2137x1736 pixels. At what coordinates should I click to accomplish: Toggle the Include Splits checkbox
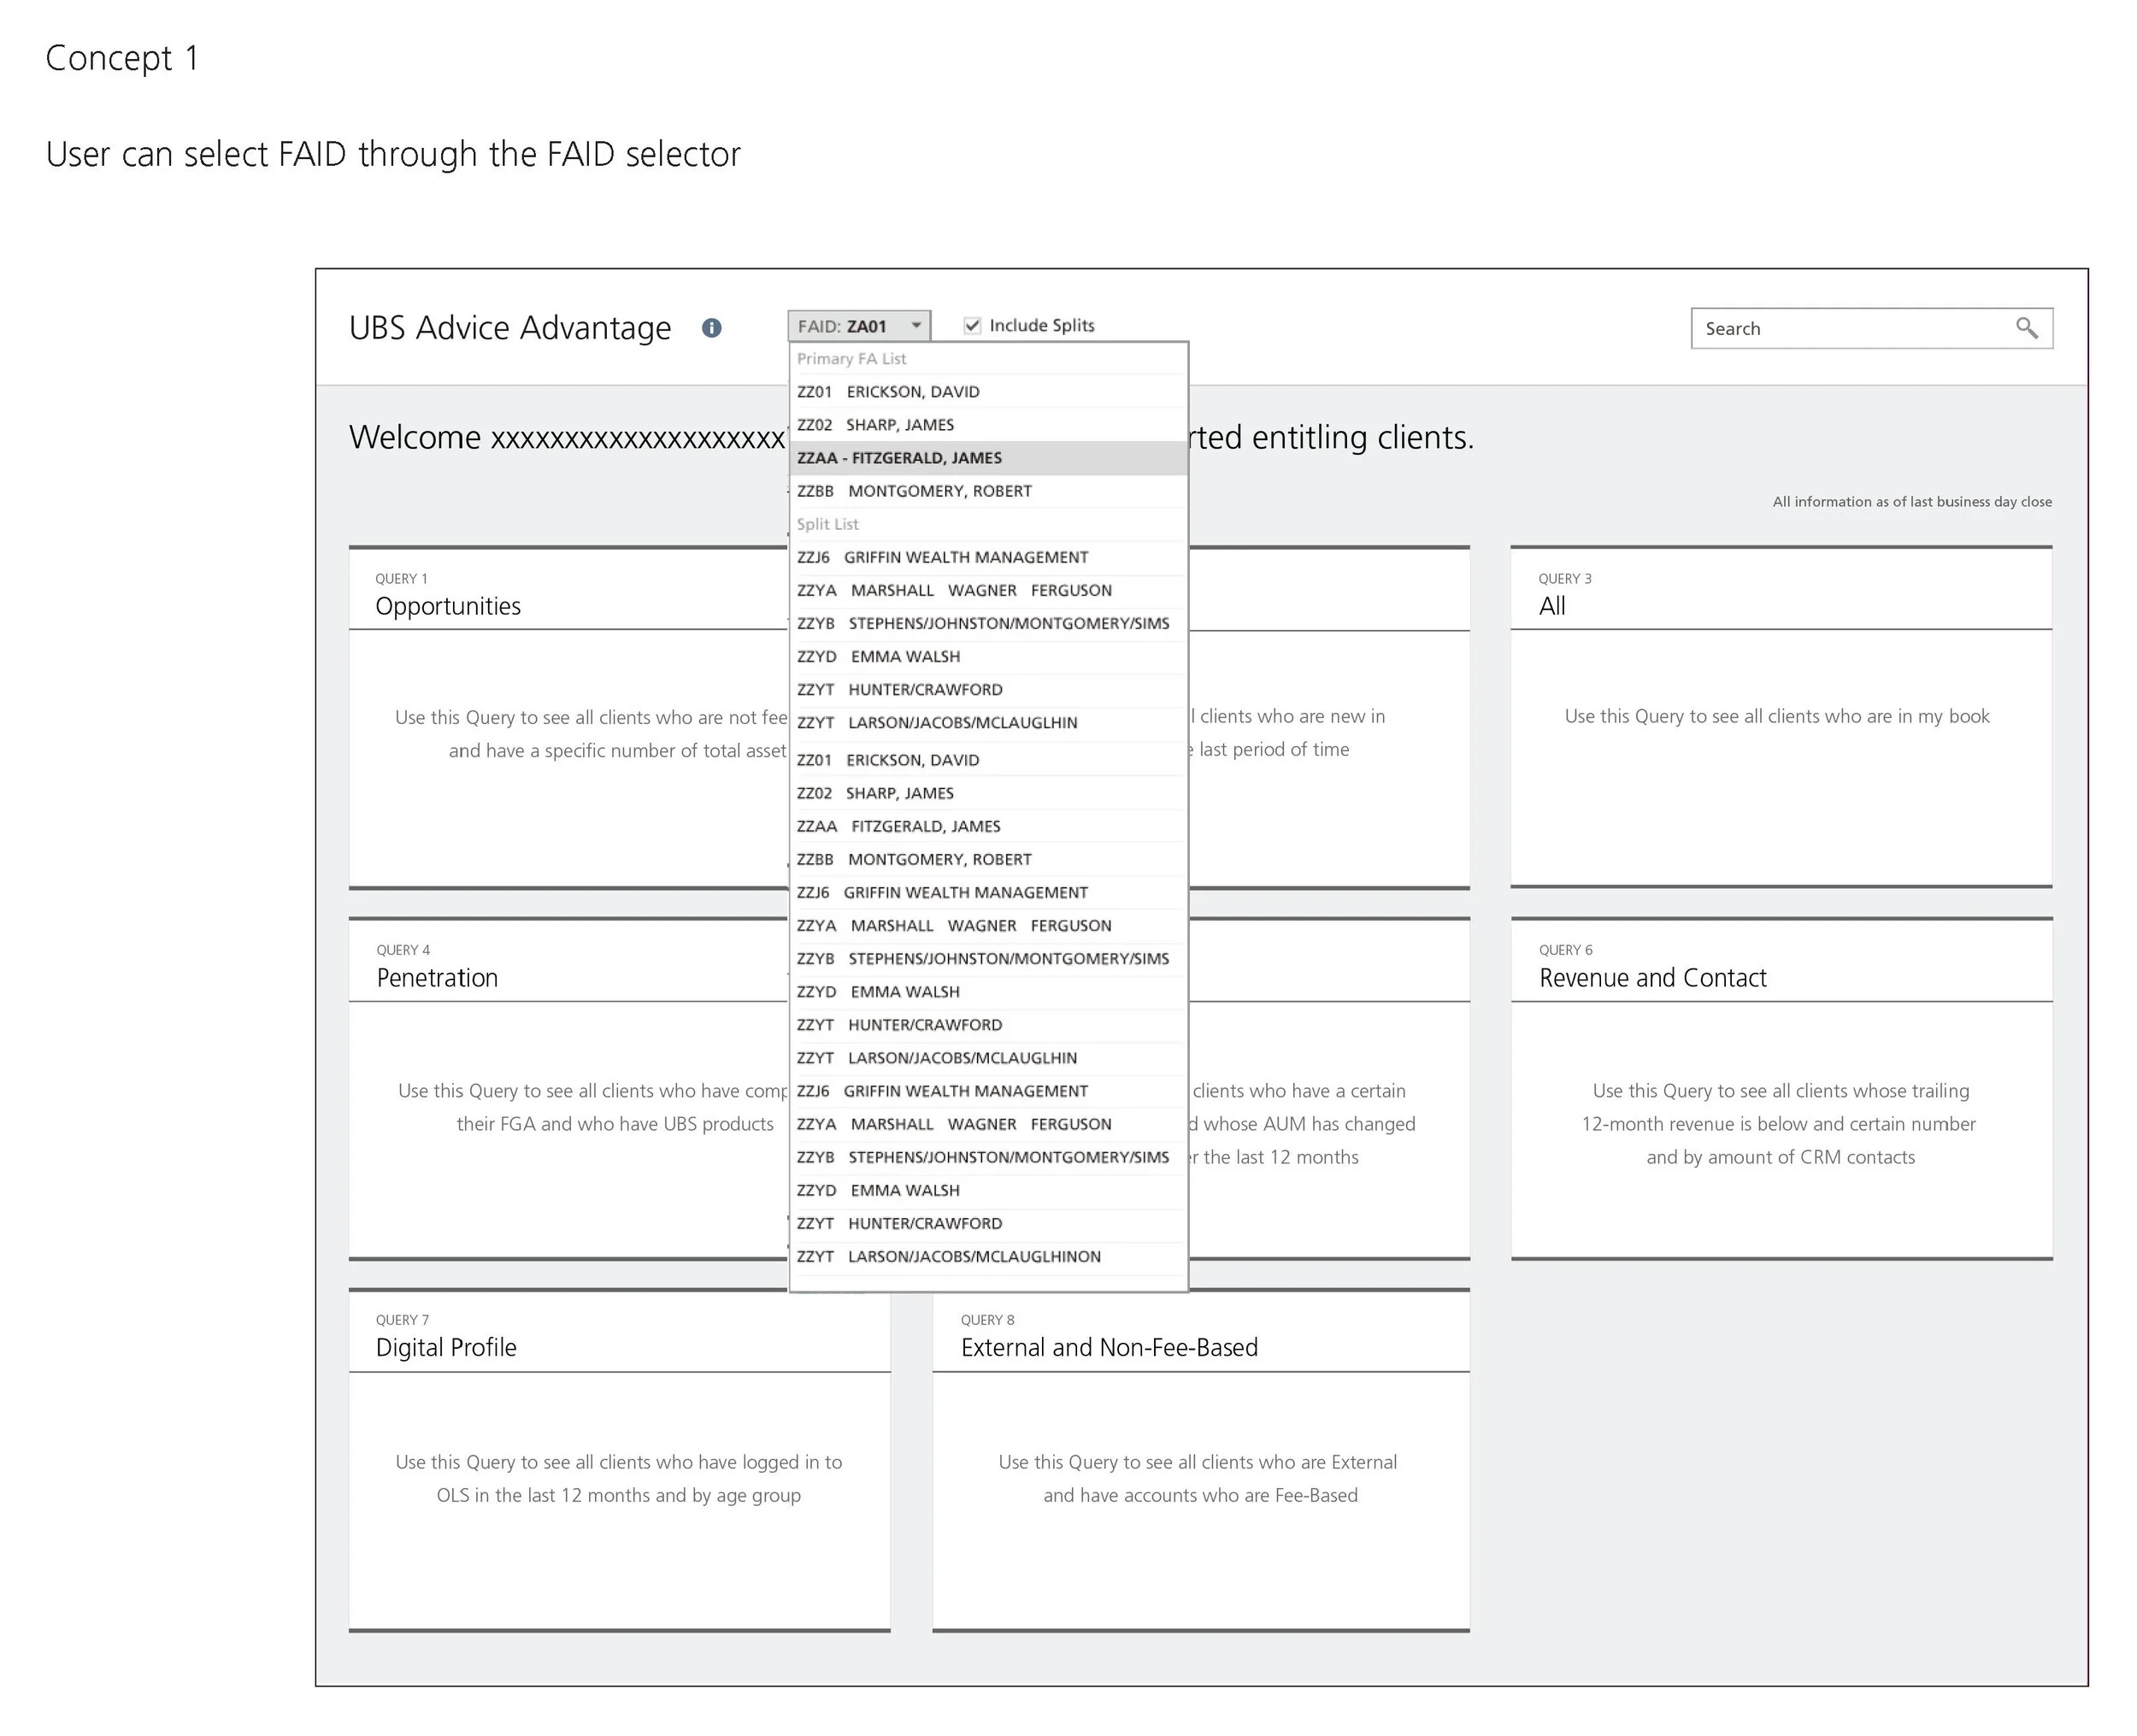click(972, 325)
